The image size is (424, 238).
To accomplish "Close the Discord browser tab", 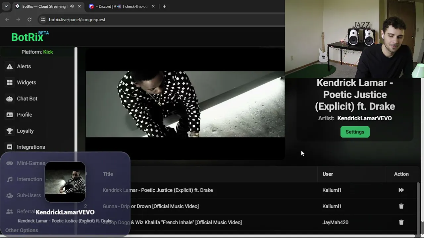I will tap(153, 6).
